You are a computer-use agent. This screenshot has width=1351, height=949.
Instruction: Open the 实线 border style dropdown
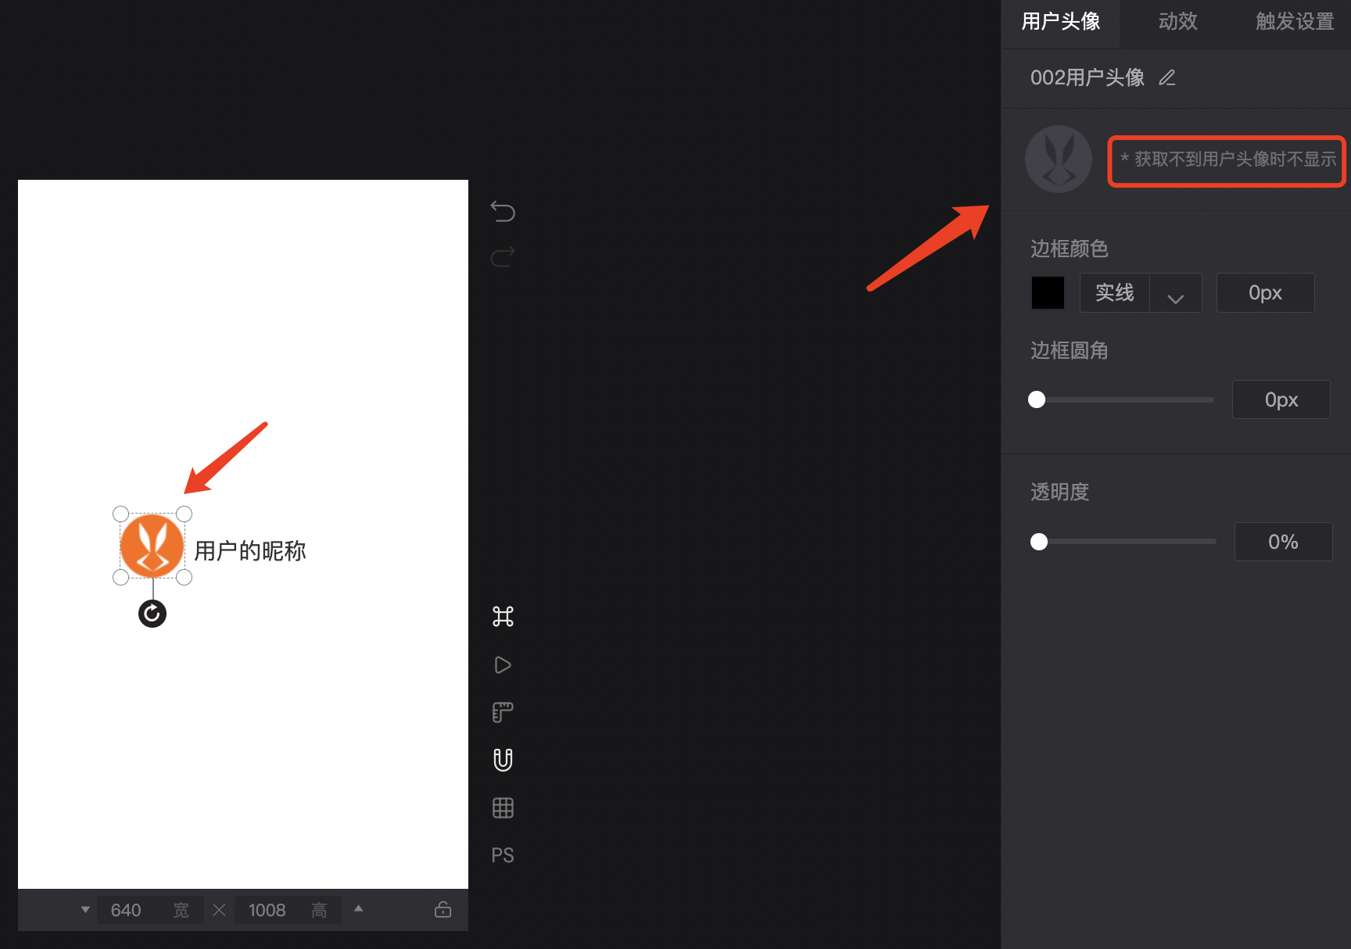click(x=1141, y=293)
